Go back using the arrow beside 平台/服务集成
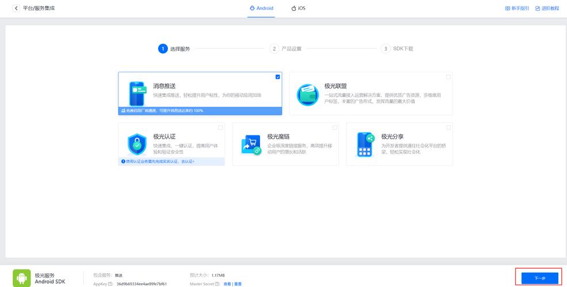This screenshot has width=567, height=287. (16, 8)
